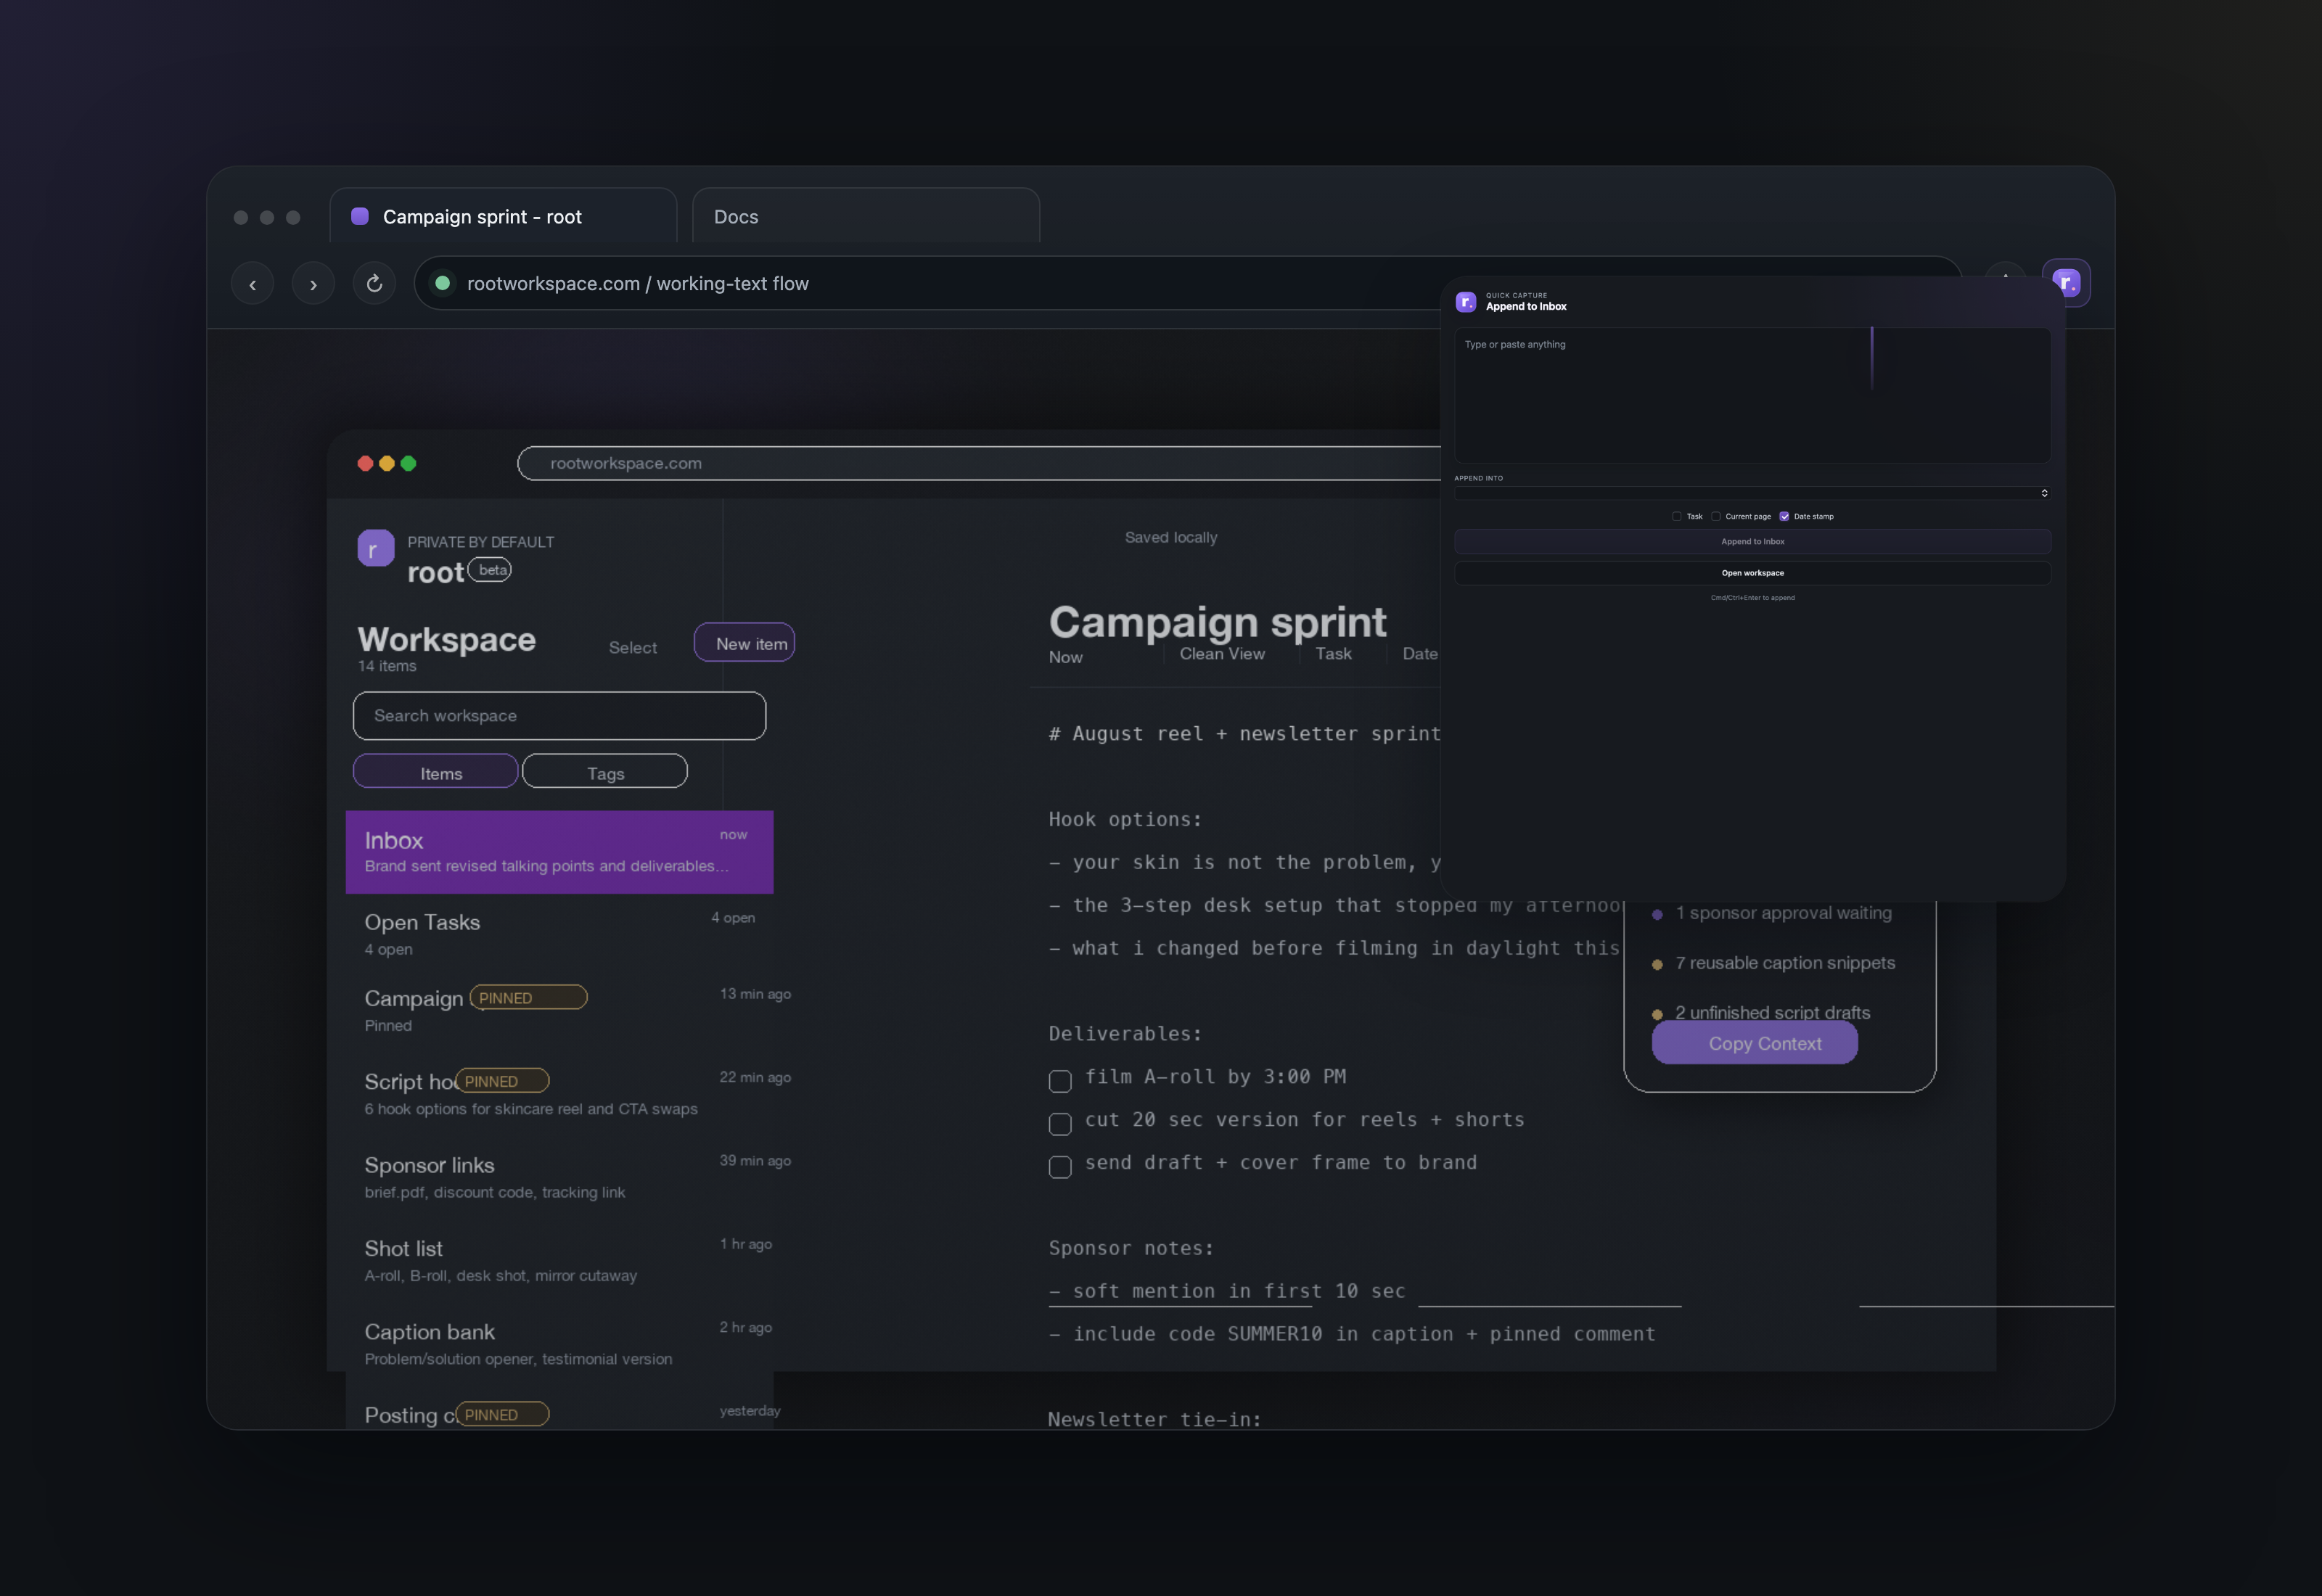Open the Append Into dropdown
The image size is (2322, 1596).
[x=1752, y=493]
